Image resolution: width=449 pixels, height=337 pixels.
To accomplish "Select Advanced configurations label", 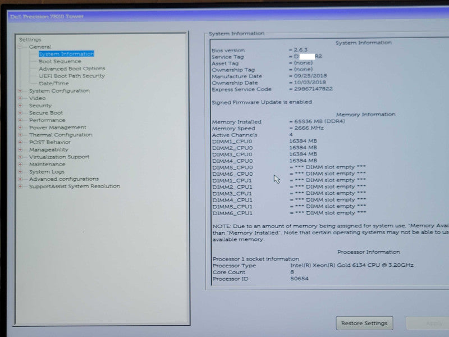I will click(64, 179).
